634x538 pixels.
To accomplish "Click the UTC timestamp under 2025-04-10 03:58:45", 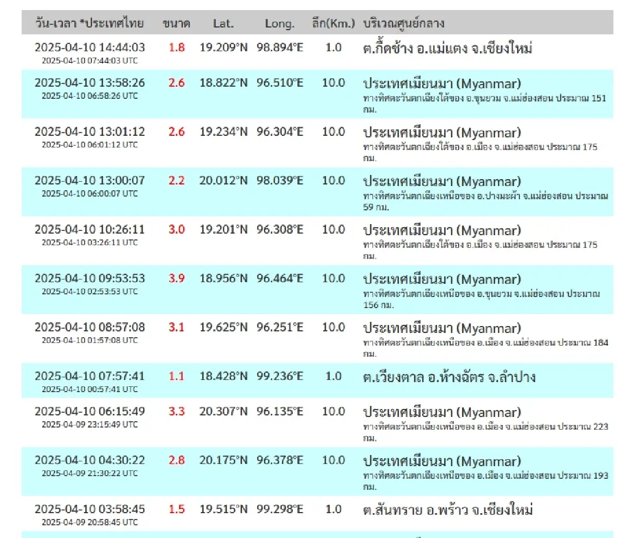I will [x=89, y=522].
